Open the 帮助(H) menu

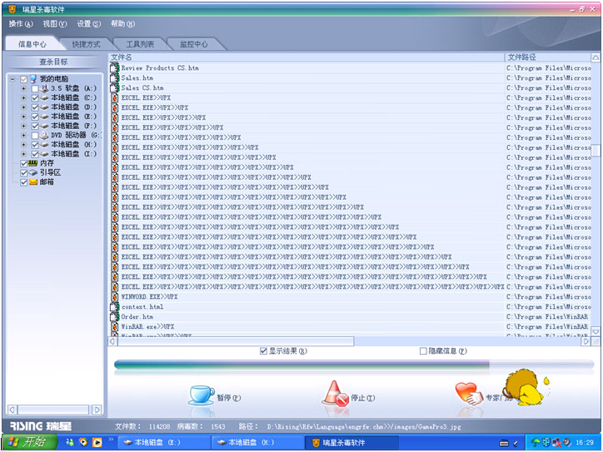click(x=122, y=24)
